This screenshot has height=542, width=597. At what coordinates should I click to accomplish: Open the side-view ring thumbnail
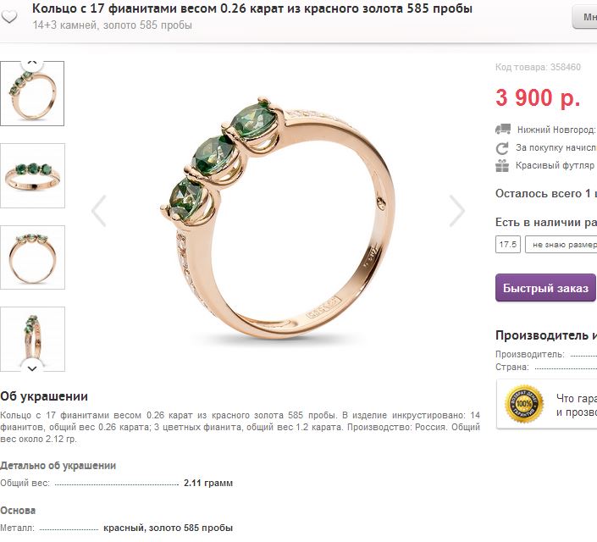tap(32, 339)
